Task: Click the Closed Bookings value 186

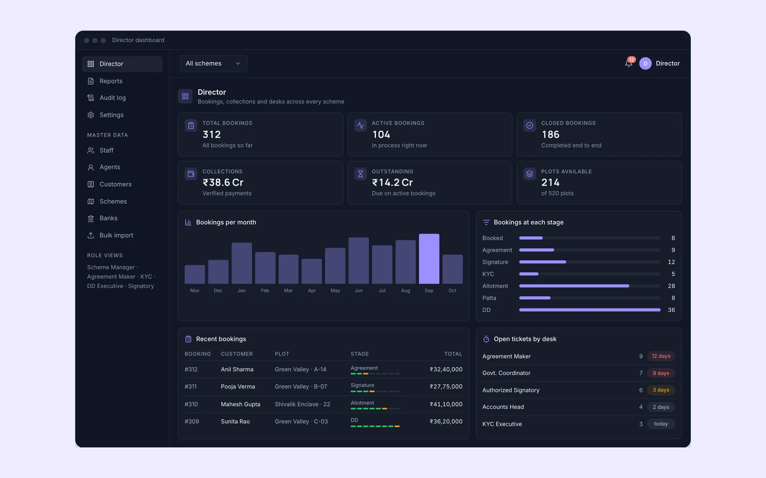Action: pos(551,135)
